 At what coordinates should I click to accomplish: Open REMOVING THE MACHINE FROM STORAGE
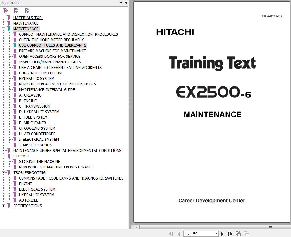(x=55, y=167)
